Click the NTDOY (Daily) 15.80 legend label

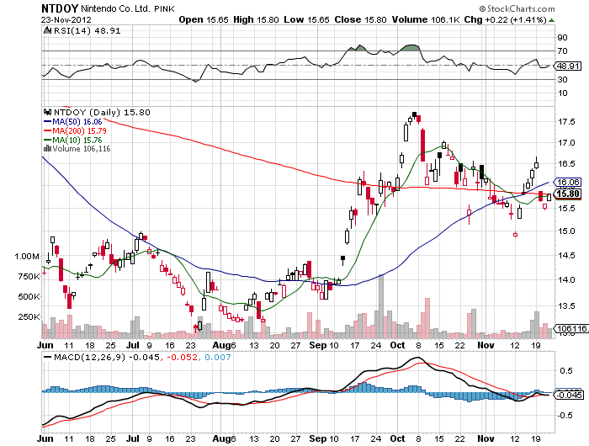pos(102,113)
